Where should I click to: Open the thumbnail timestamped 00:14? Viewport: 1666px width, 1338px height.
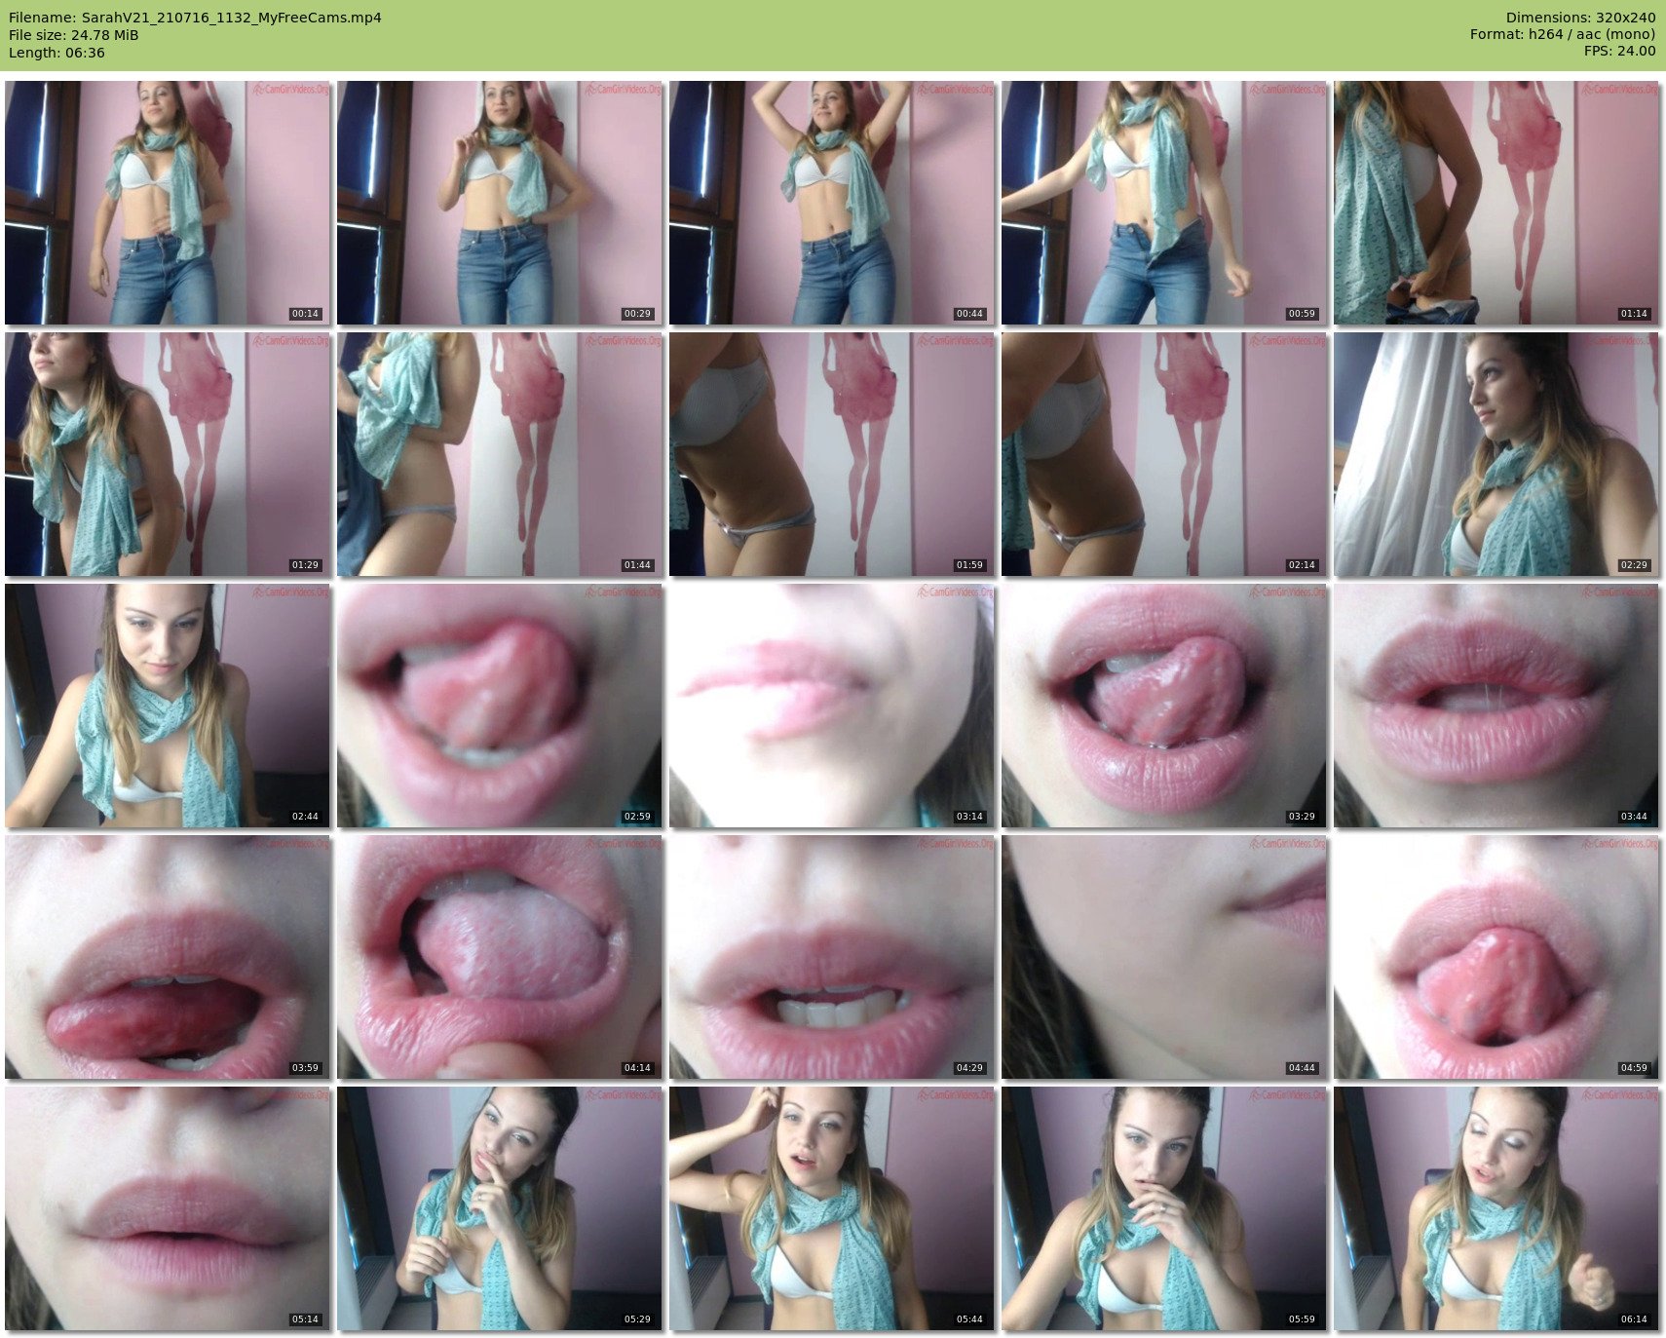[168, 203]
